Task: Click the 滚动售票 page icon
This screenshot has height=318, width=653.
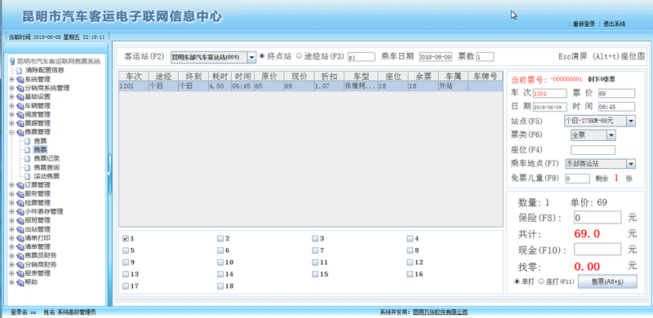Action: [x=28, y=176]
